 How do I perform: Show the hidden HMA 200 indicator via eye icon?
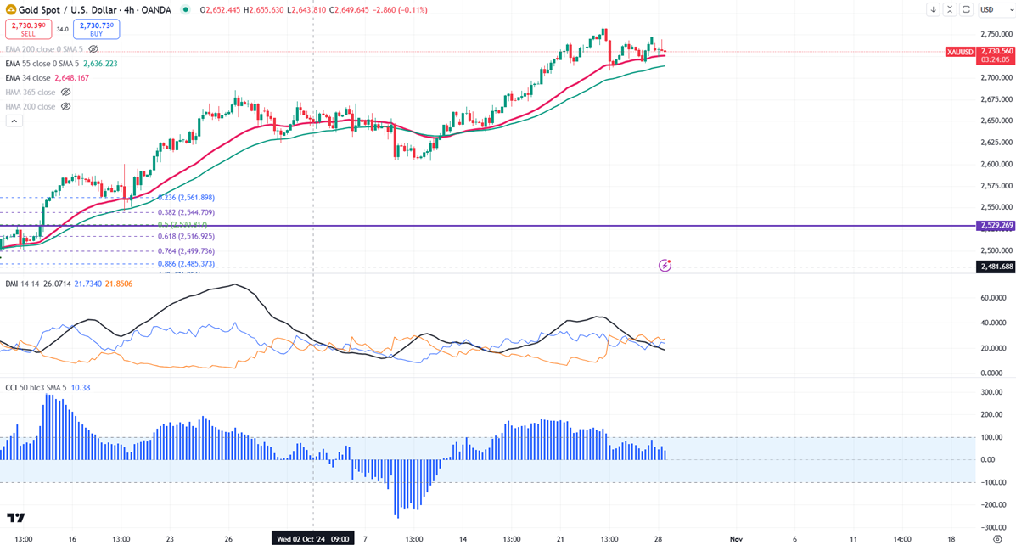click(65, 106)
